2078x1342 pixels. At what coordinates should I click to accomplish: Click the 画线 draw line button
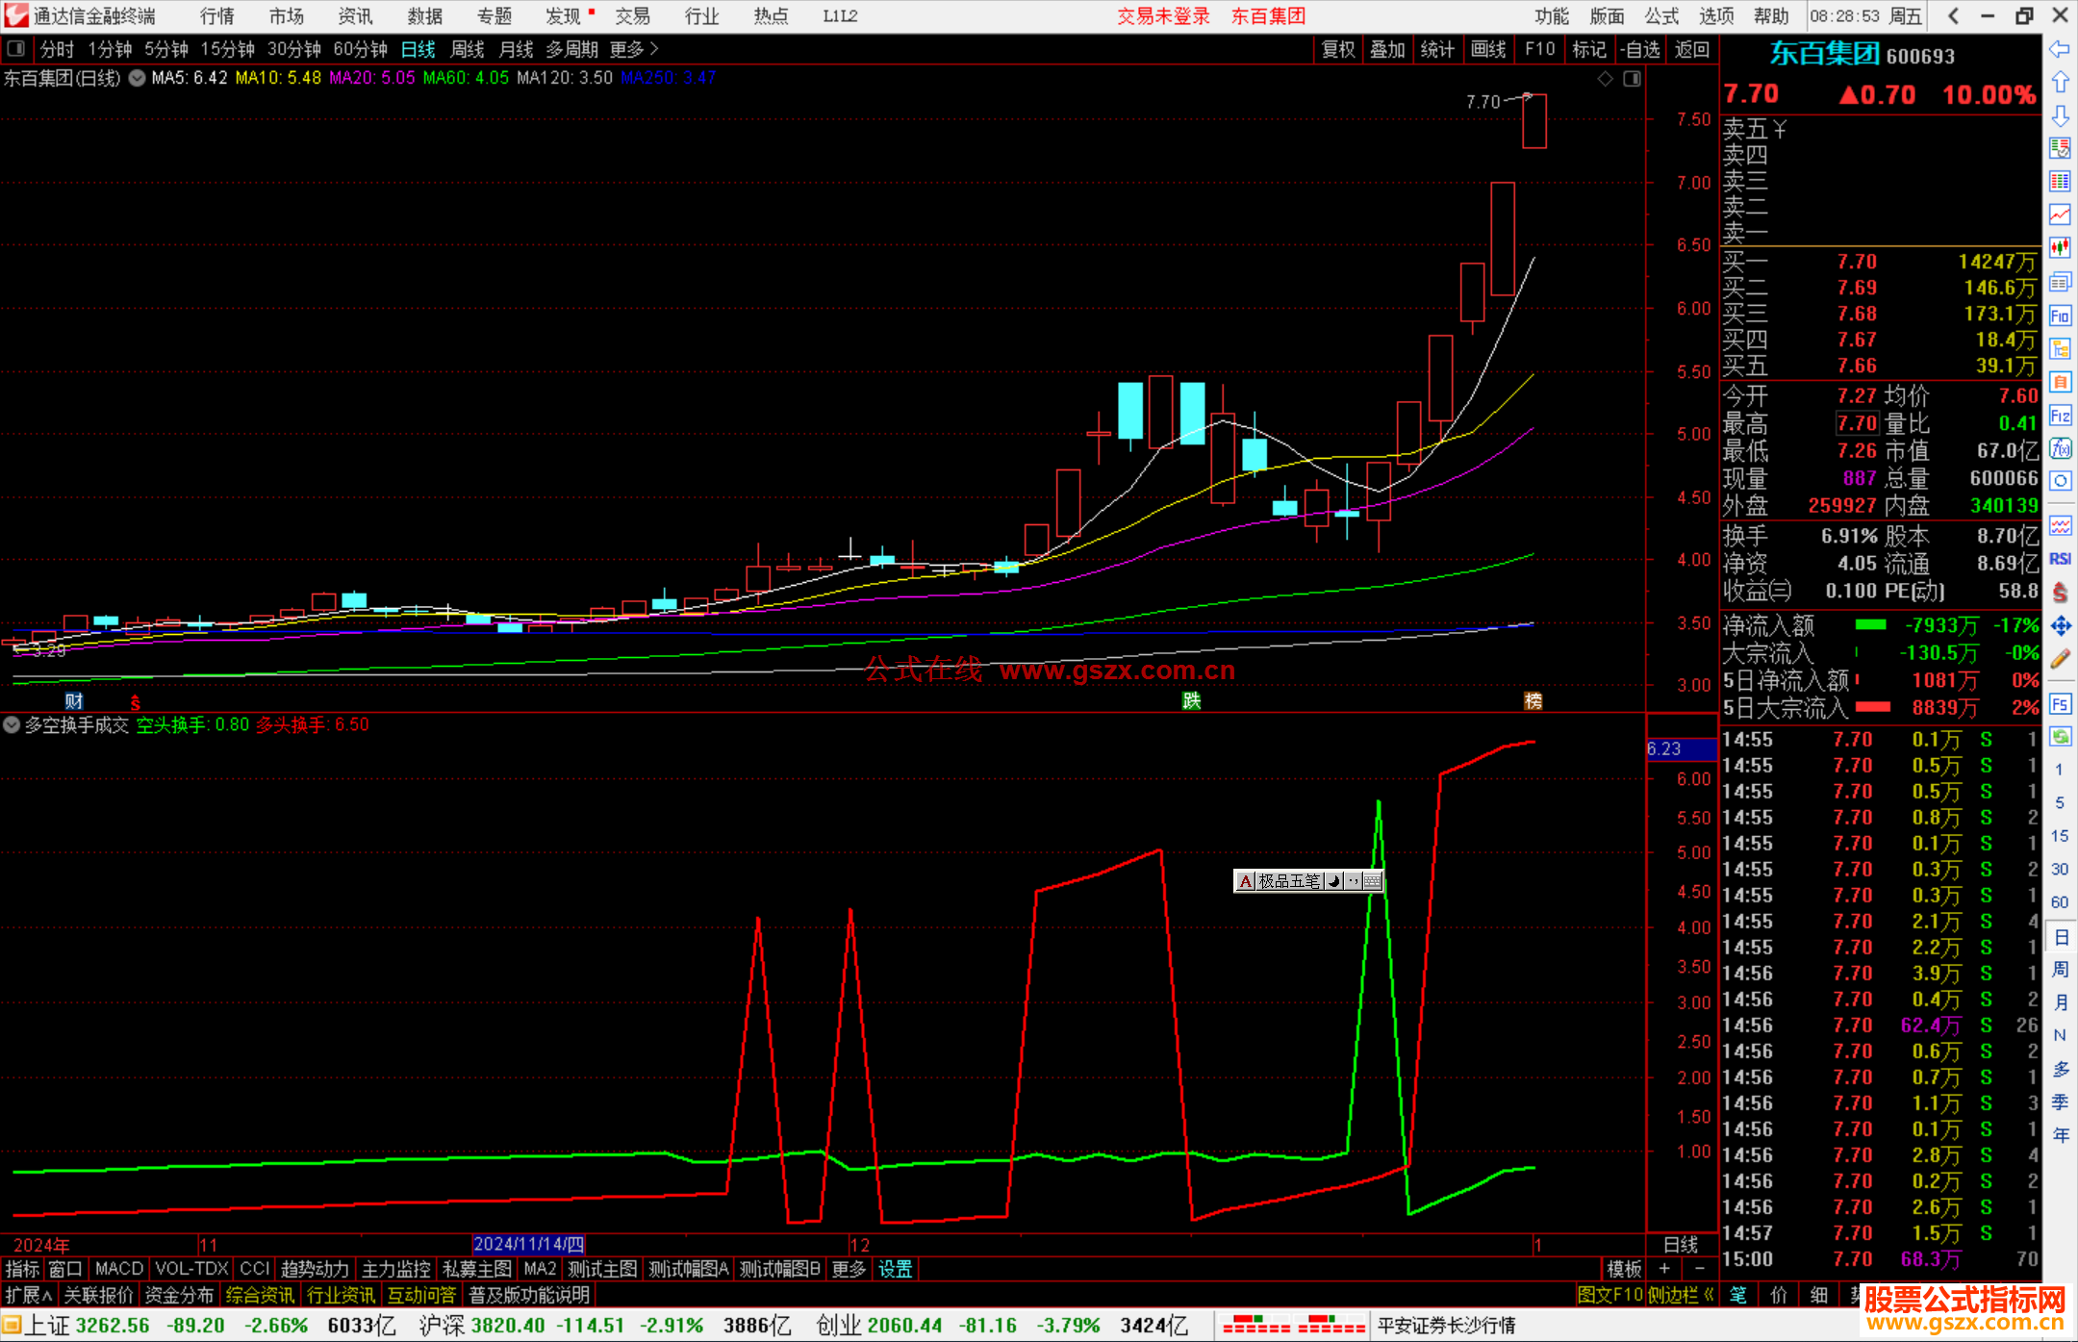click(1488, 49)
